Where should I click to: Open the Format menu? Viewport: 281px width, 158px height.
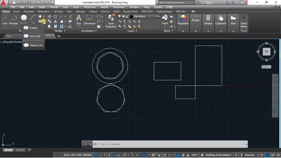point(54,7)
